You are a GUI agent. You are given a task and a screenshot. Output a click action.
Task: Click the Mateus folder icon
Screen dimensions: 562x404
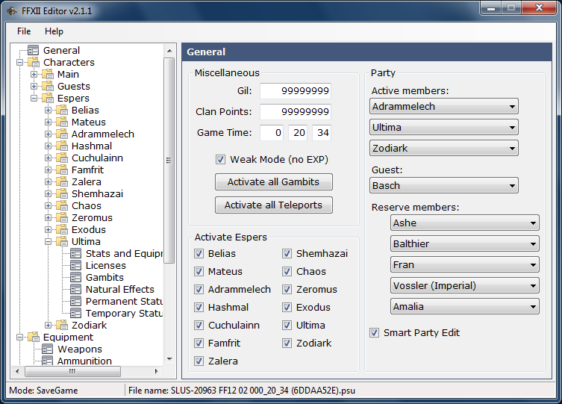62,122
